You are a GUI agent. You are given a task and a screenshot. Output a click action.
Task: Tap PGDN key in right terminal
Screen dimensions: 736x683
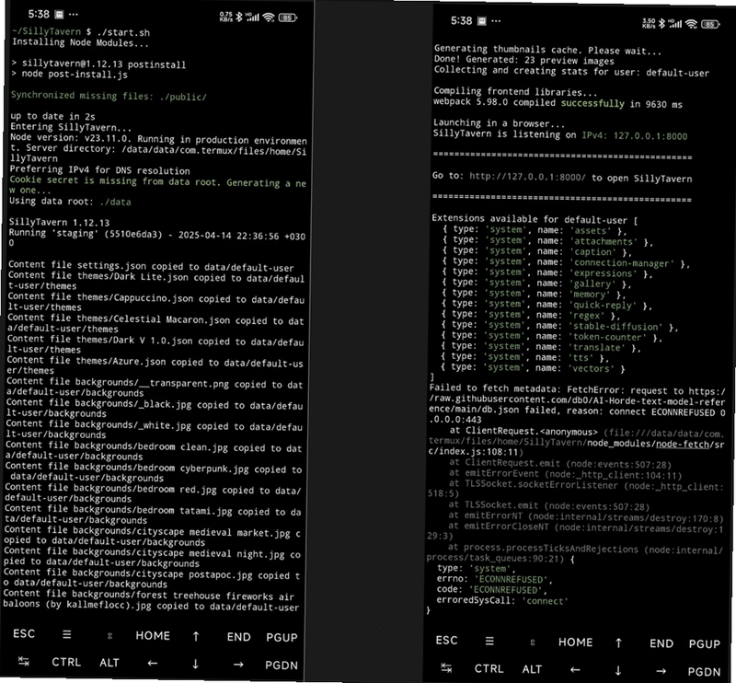click(x=704, y=672)
